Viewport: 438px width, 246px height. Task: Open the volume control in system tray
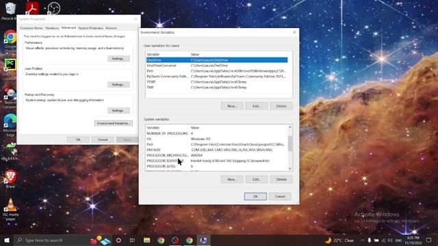tap(390, 240)
